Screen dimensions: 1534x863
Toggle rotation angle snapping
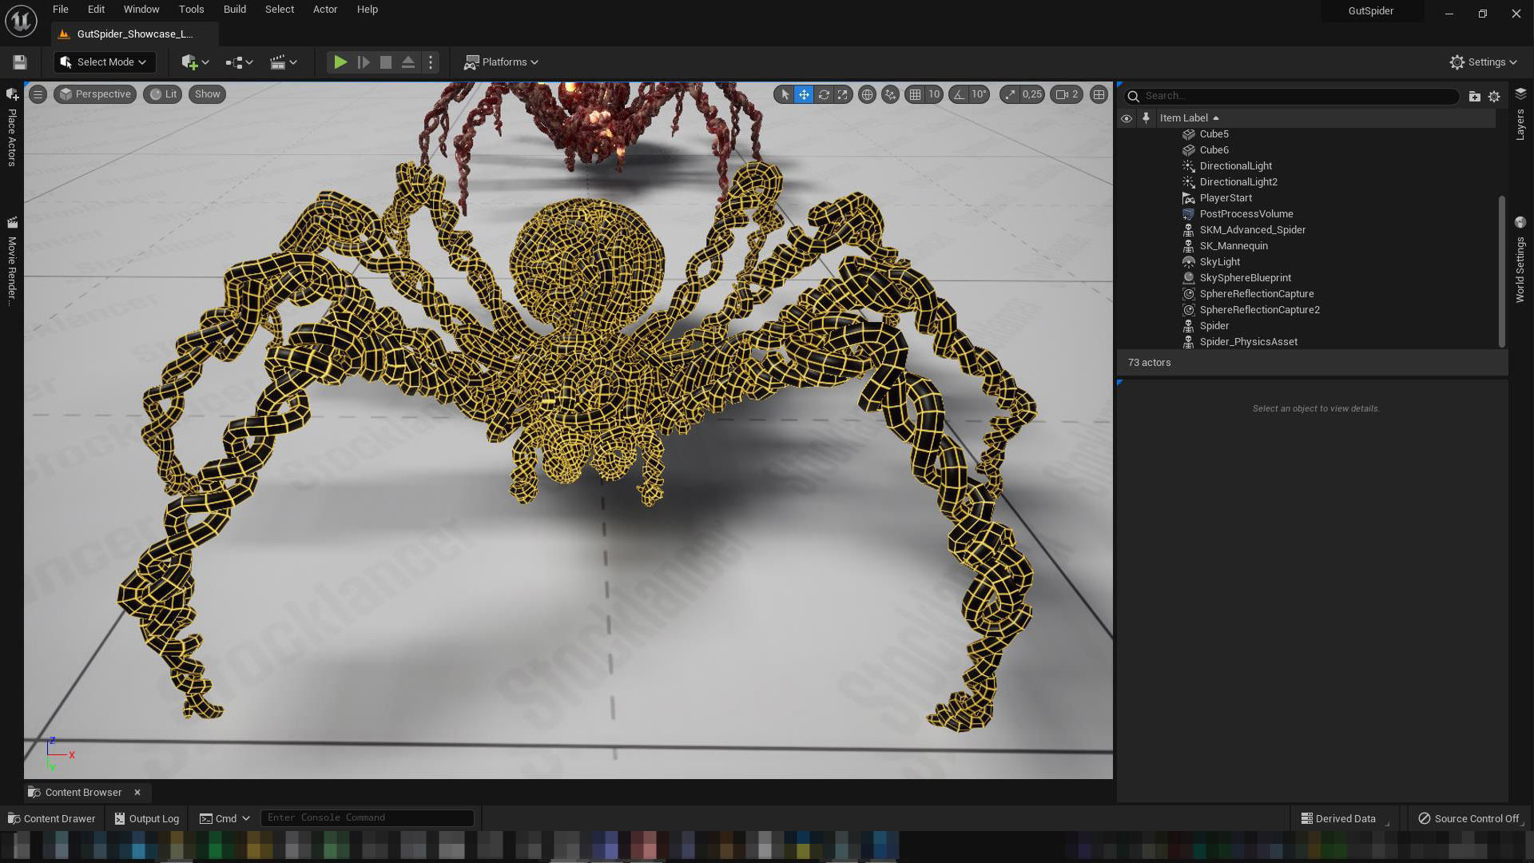[x=959, y=94]
